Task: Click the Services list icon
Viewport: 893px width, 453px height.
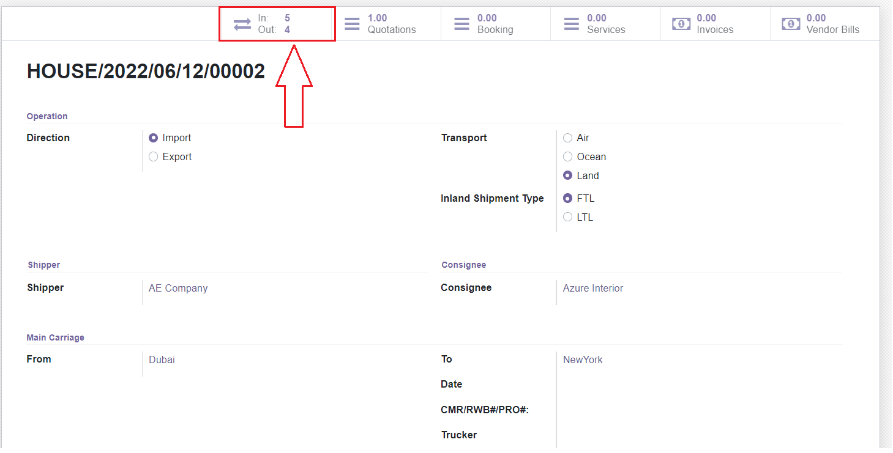Action: point(571,24)
